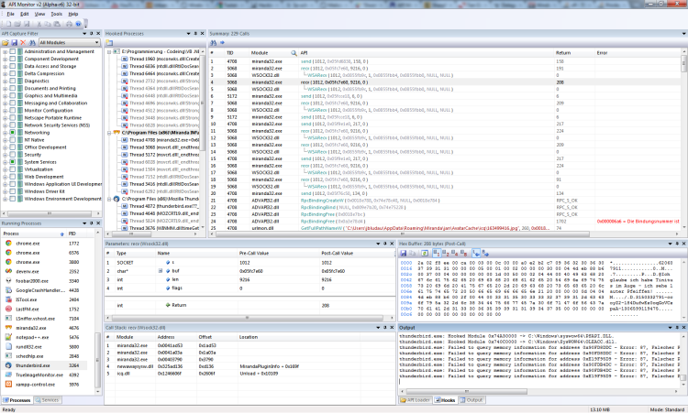Save capture filter with blue floppy icon
This screenshot has height=413, width=688.
click(x=14, y=42)
